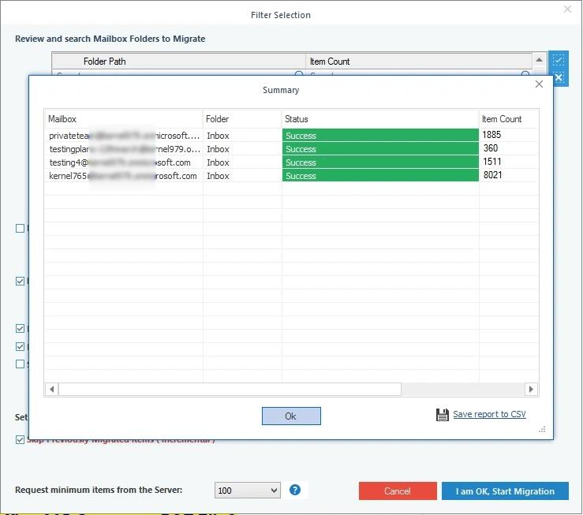
Task: Open the Save report to CSV link
Action: tap(489, 414)
